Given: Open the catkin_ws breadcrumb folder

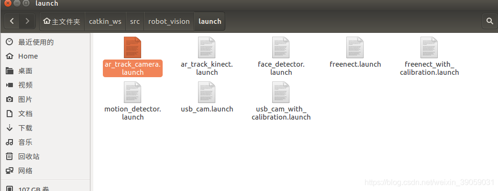Looking at the screenshot, I should pyautogui.click(x=105, y=21).
